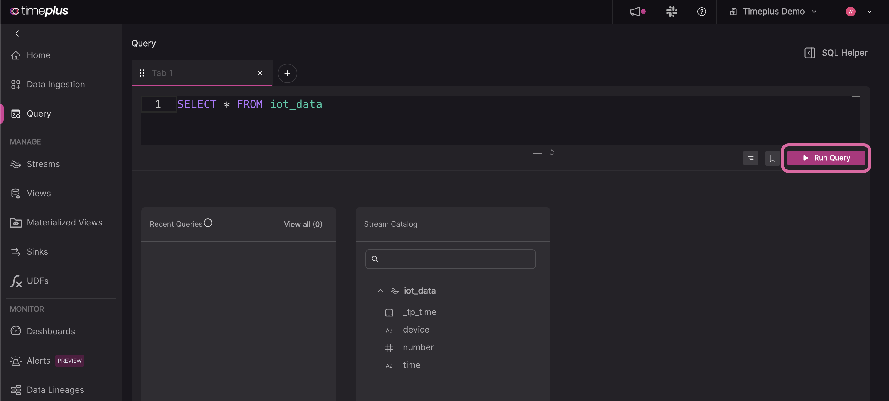This screenshot has height=401, width=889.
Task: Click the Data Ingestion sidebar icon
Action: point(15,84)
